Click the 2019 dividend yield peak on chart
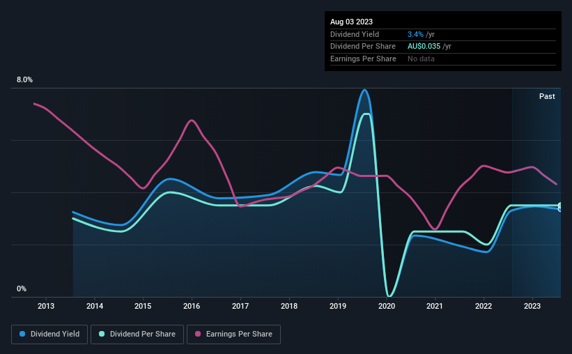572x354 pixels. pos(364,90)
